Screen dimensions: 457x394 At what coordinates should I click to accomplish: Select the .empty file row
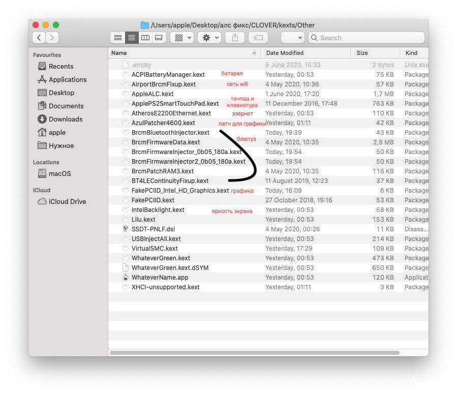coord(268,65)
